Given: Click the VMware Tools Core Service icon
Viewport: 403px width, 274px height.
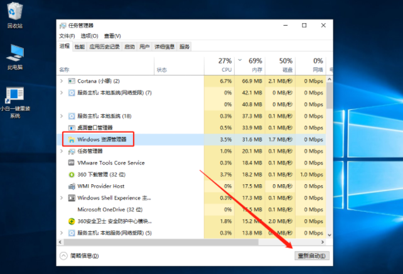Looking at the screenshot, I should click(72, 163).
